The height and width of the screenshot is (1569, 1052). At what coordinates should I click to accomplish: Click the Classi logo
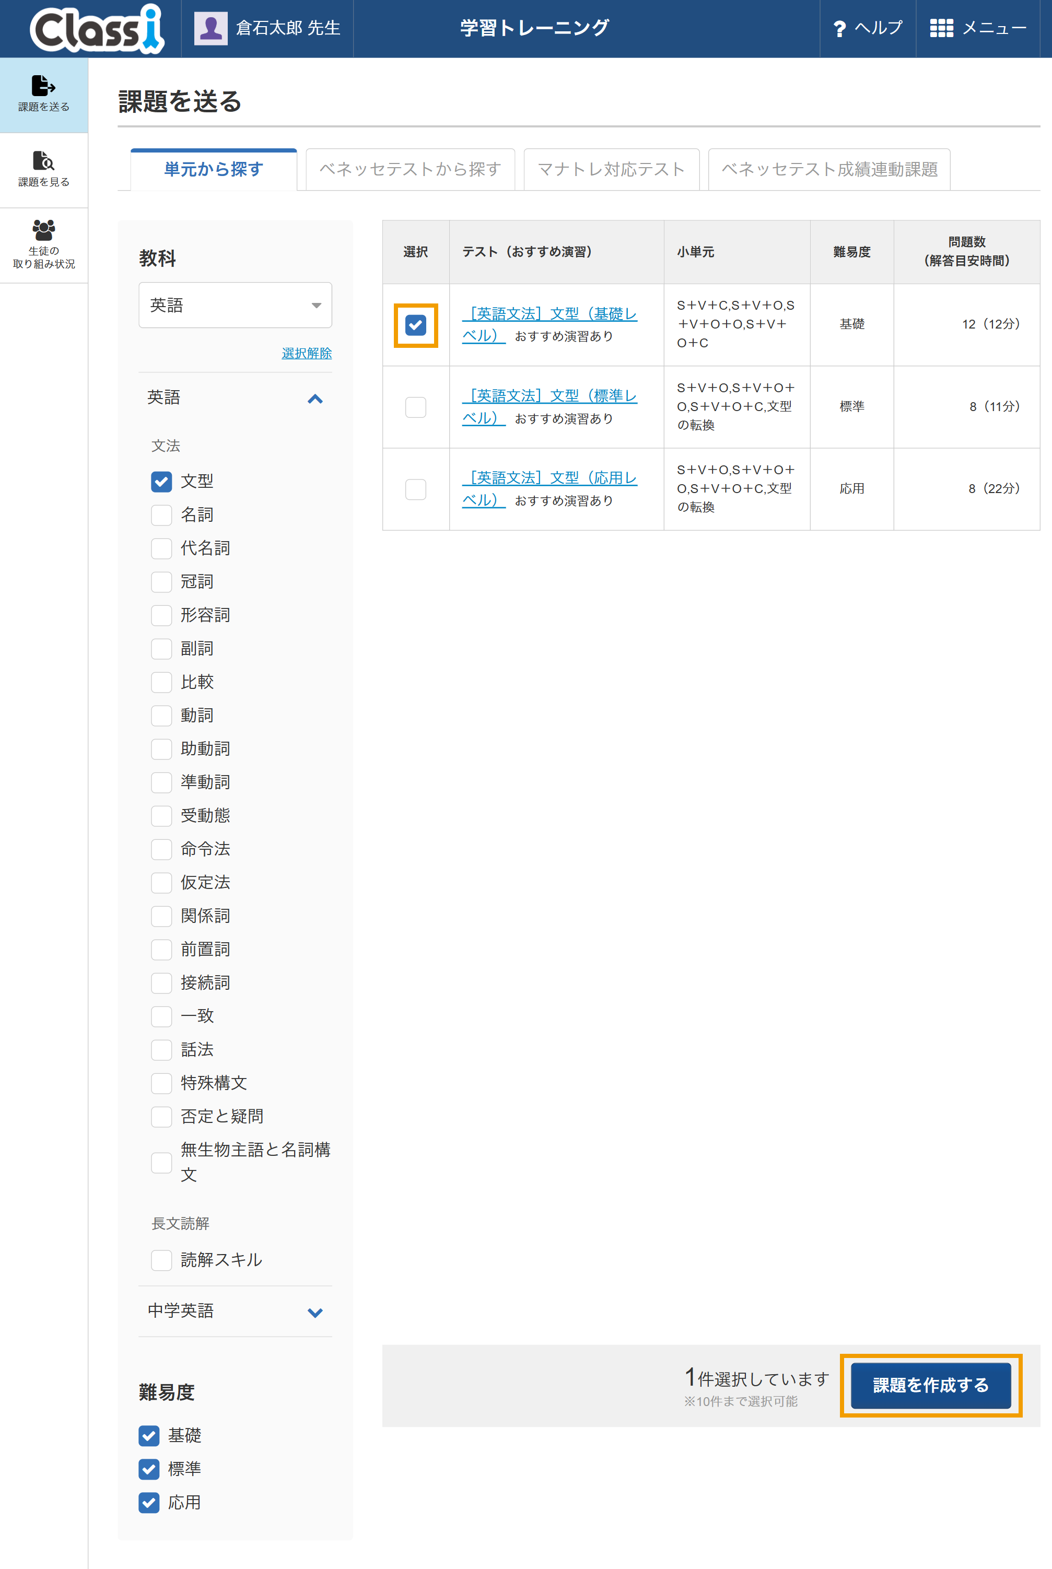point(97,28)
